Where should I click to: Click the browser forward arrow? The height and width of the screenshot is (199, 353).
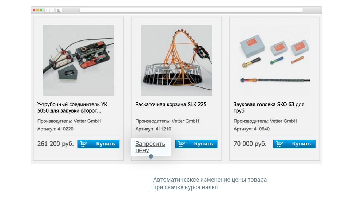52,10
